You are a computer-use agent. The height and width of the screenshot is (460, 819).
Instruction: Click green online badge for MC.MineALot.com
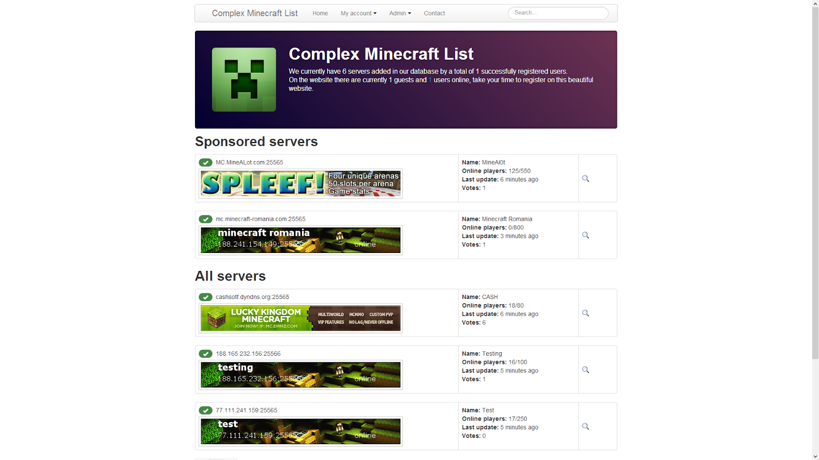[x=205, y=163]
